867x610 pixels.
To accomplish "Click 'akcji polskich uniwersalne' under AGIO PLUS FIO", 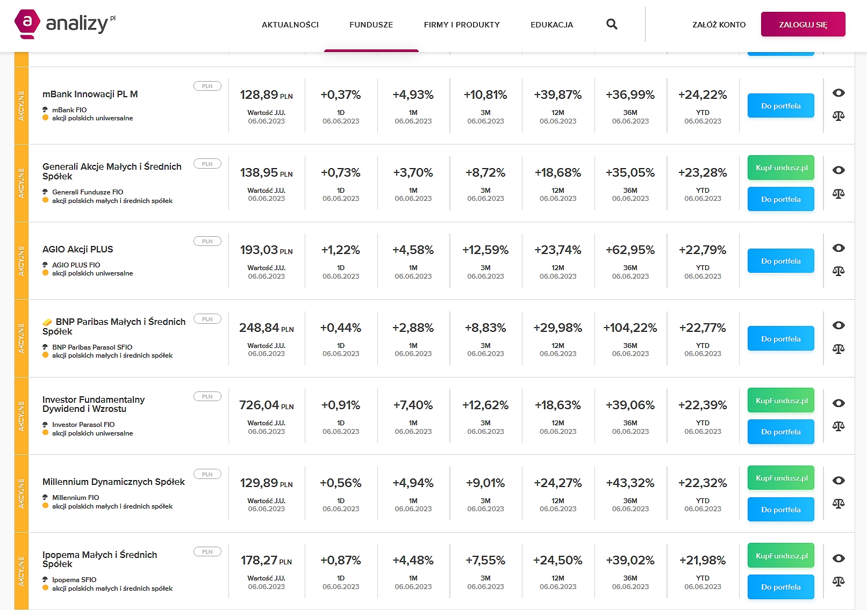I will [x=92, y=273].
